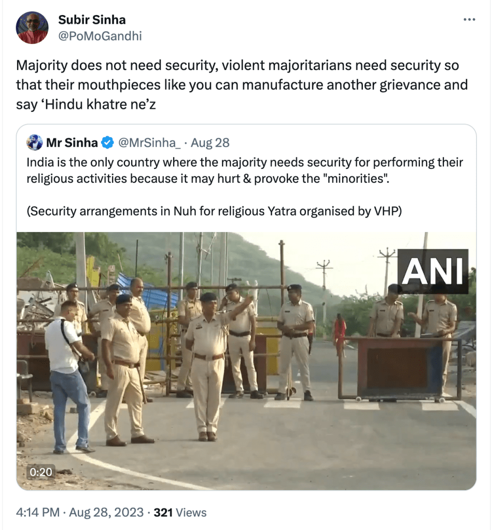Click the ANI watermark logo on video

tap(432, 271)
